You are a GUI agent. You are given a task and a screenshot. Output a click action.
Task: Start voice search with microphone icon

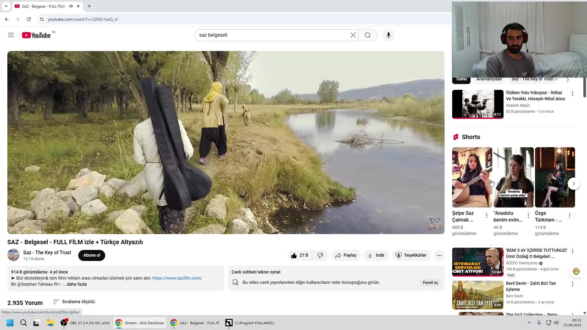pos(388,35)
